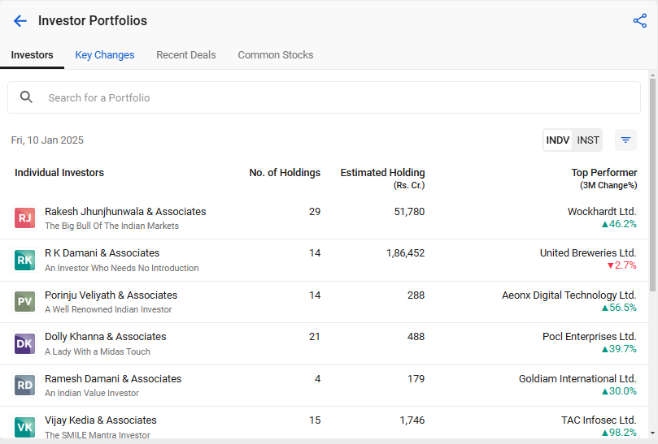The image size is (658, 444).
Task: Click Pocl Enterprises Ltd. stock
Action: coord(589,336)
